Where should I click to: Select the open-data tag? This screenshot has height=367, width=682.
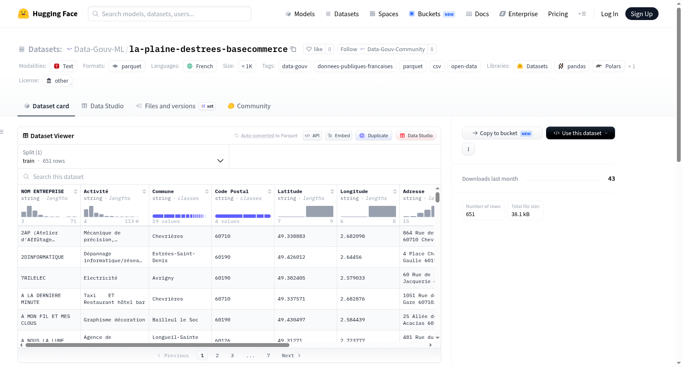[x=464, y=66]
